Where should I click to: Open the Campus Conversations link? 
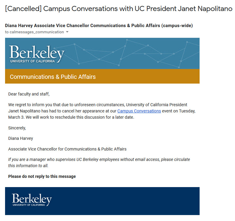[139, 111]
